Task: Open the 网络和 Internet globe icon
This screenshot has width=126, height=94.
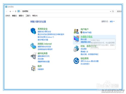Action: click(x=33, y=46)
